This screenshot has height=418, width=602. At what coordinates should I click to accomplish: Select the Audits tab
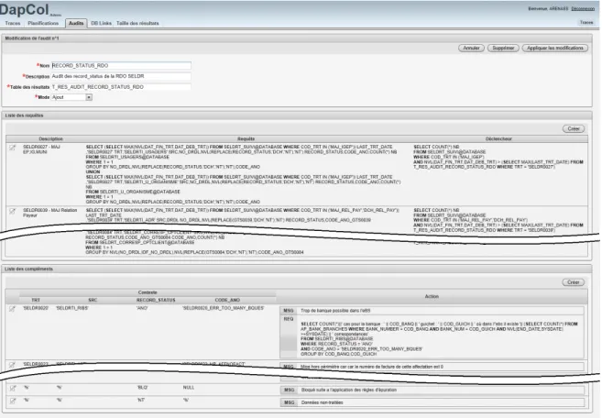[x=76, y=23]
